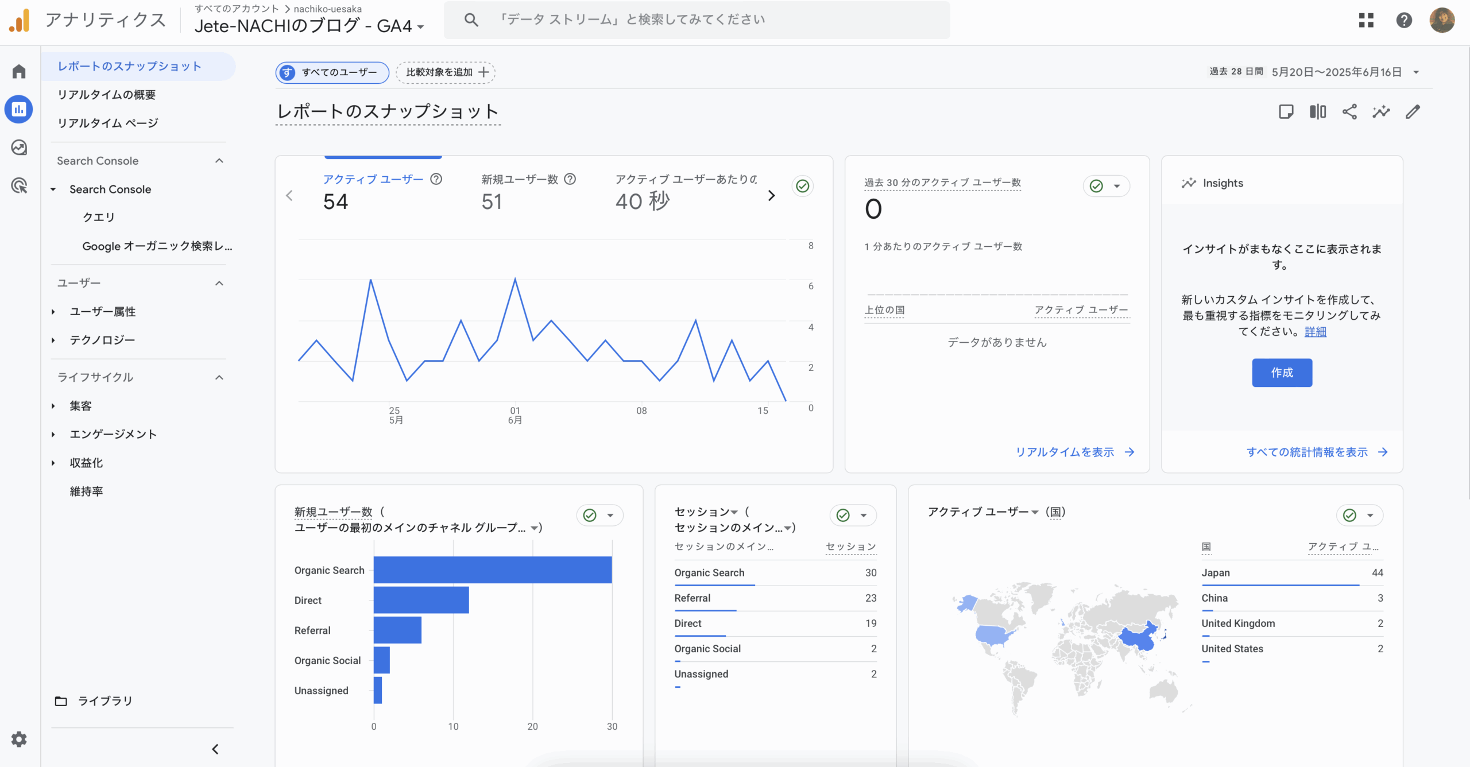Open the date range dropdown
Screen dimensions: 1470x767
[1416, 72]
